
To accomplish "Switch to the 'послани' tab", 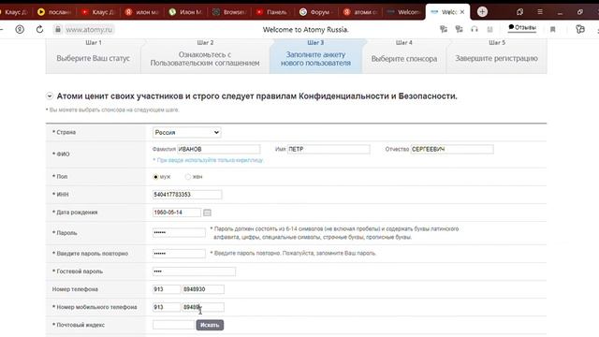I will pos(54,12).
